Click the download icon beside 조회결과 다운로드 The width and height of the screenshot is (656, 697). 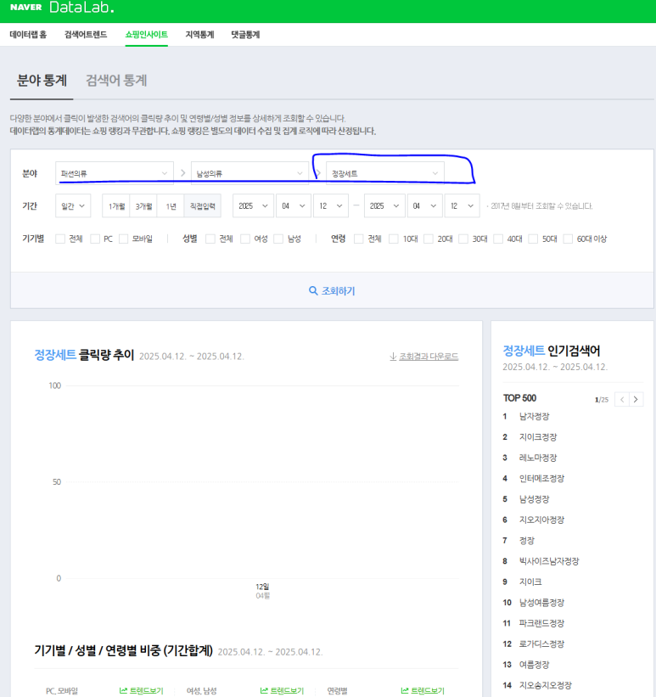[393, 357]
